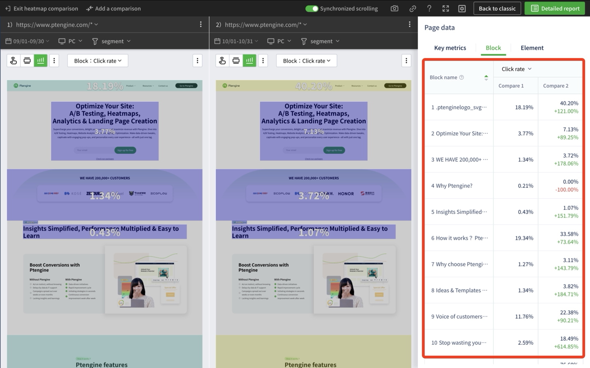Image resolution: width=590 pixels, height=368 pixels.
Task: Open Detailed report
Action: click(555, 8)
